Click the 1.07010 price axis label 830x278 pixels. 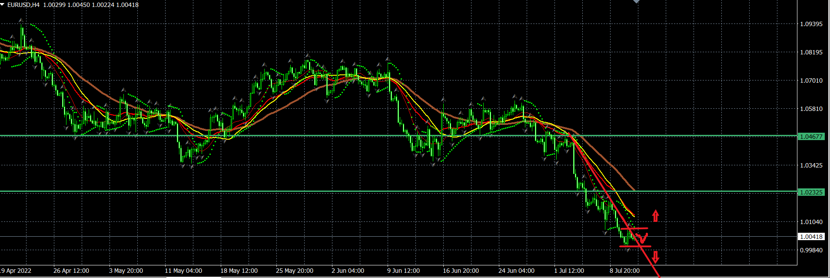point(811,80)
